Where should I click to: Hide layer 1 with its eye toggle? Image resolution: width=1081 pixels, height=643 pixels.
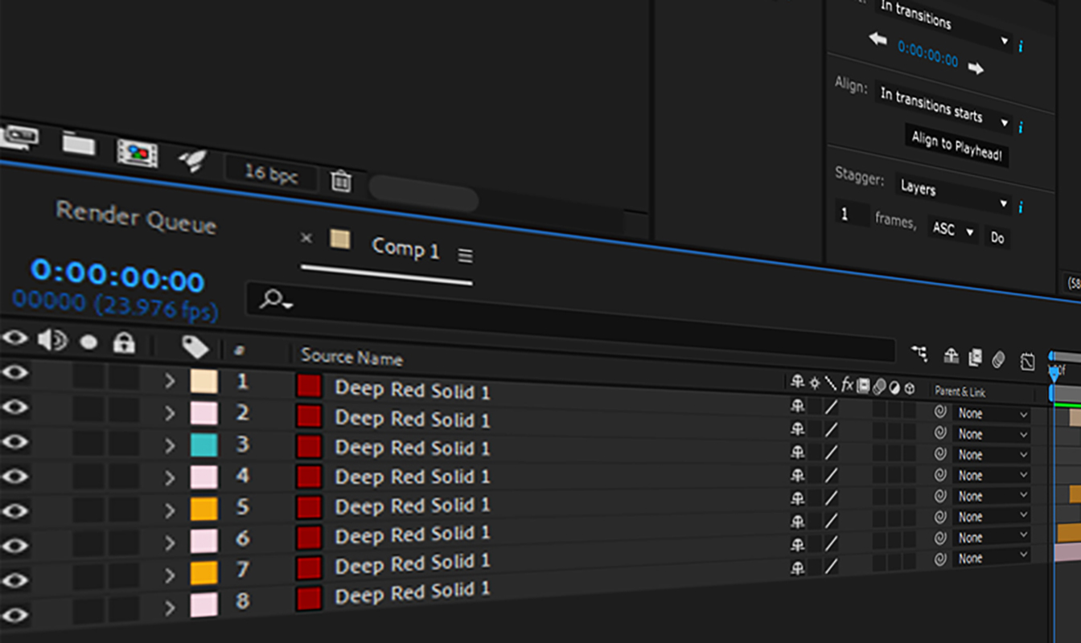14,372
